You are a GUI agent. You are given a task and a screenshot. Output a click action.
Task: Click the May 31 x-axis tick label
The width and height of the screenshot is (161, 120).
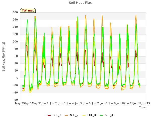point(37,103)
